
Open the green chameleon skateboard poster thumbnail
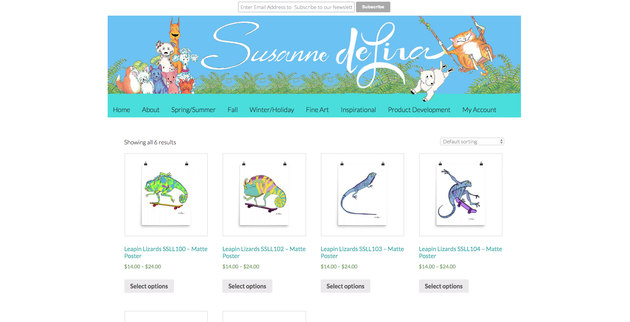[166, 195]
